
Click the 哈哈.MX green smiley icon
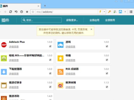tap(4, 58)
